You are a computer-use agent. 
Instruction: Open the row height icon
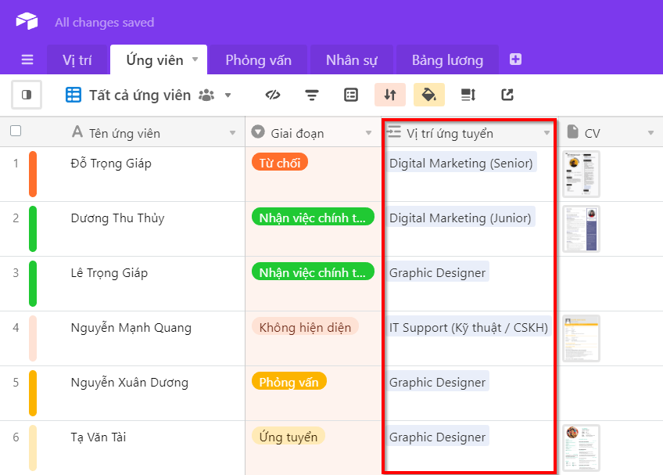click(x=468, y=95)
